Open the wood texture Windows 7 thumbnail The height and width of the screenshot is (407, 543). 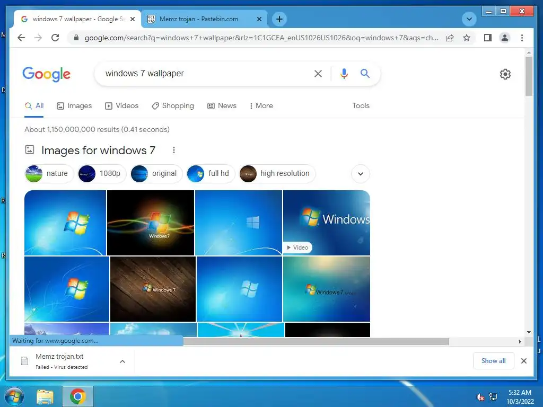[x=153, y=289]
